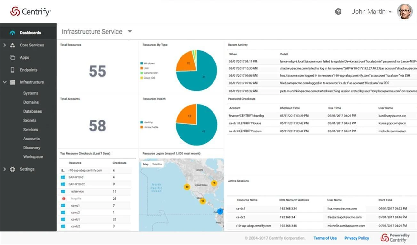Click the teal Windows legend swatch
Screen dimensions: 417x245
pos(141,63)
